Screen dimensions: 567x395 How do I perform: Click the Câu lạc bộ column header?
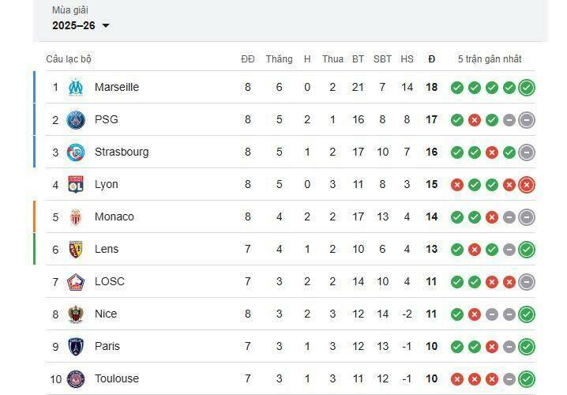[x=69, y=59]
